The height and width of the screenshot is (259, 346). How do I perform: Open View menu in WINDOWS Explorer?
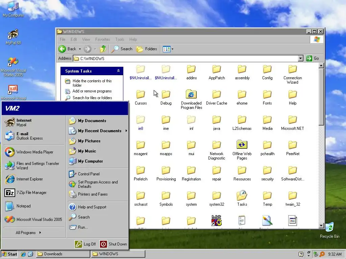86,39
